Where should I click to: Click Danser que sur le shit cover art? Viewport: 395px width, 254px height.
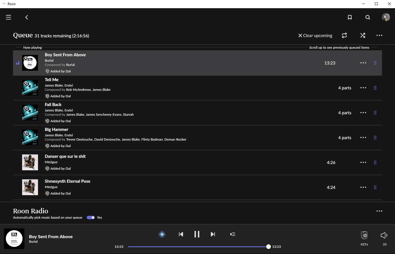pos(30,162)
